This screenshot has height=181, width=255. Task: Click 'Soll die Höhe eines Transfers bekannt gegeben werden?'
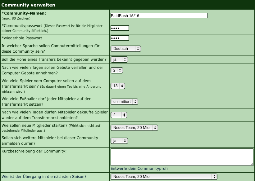[x=54, y=60]
